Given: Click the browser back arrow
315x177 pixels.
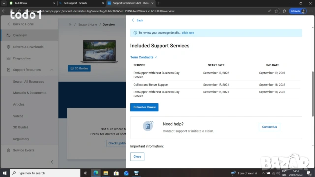Looking at the screenshot, I should tap(4, 11).
